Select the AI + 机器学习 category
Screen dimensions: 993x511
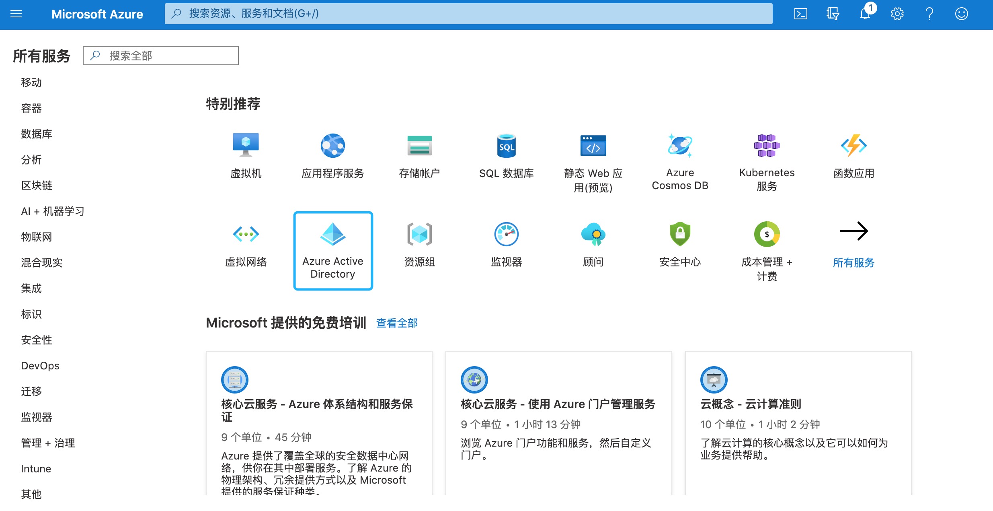[52, 211]
